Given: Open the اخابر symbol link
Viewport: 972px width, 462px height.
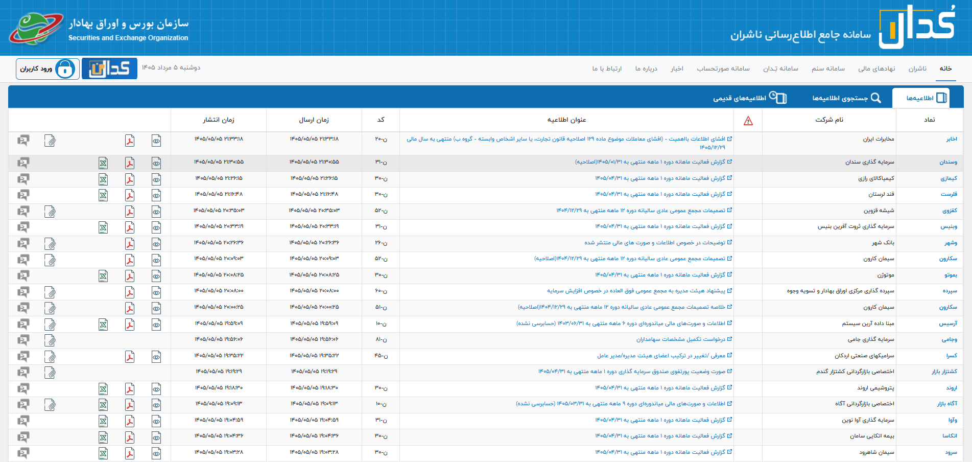Looking at the screenshot, I should (x=952, y=139).
